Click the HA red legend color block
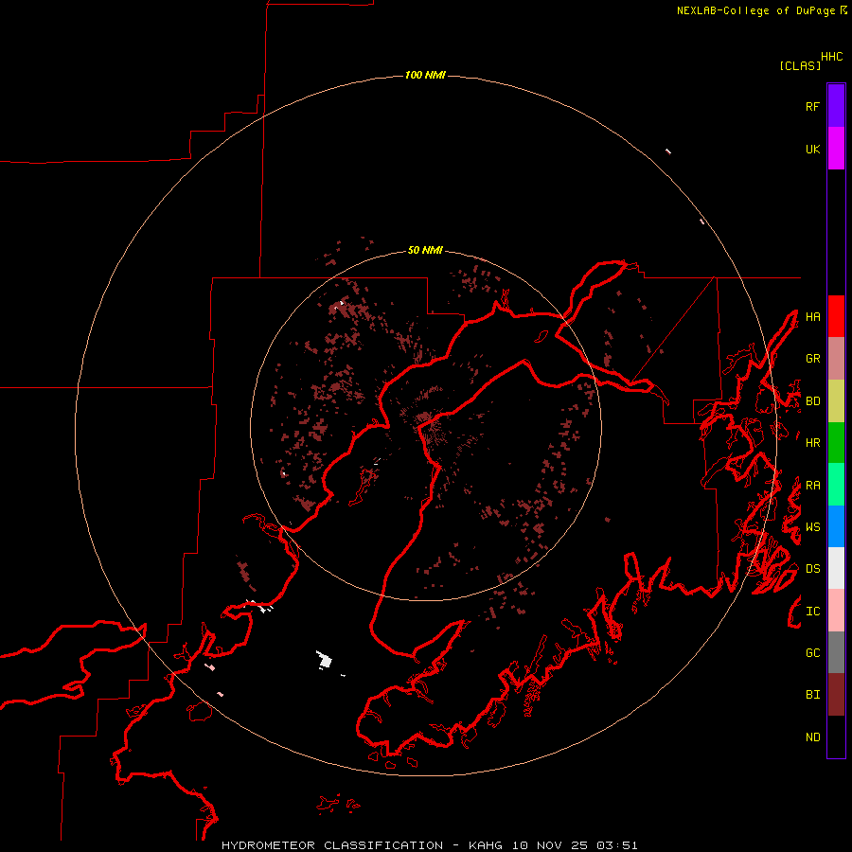852x852 pixels. click(836, 316)
